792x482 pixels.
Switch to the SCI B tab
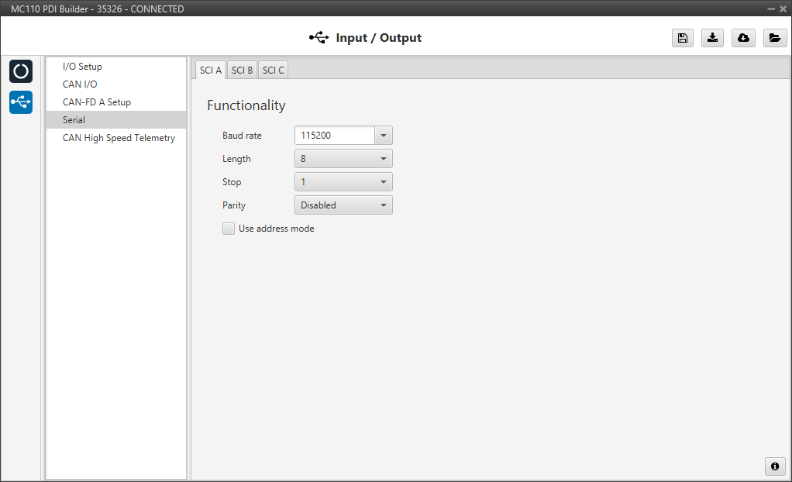(x=242, y=70)
